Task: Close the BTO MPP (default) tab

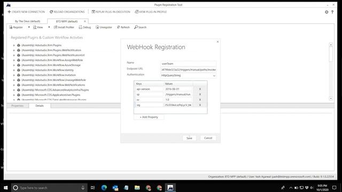Action: (x=85, y=21)
